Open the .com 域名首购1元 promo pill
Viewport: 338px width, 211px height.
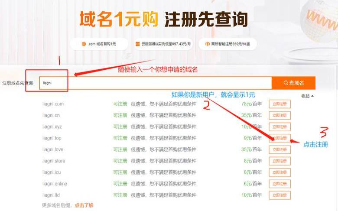click(x=99, y=44)
